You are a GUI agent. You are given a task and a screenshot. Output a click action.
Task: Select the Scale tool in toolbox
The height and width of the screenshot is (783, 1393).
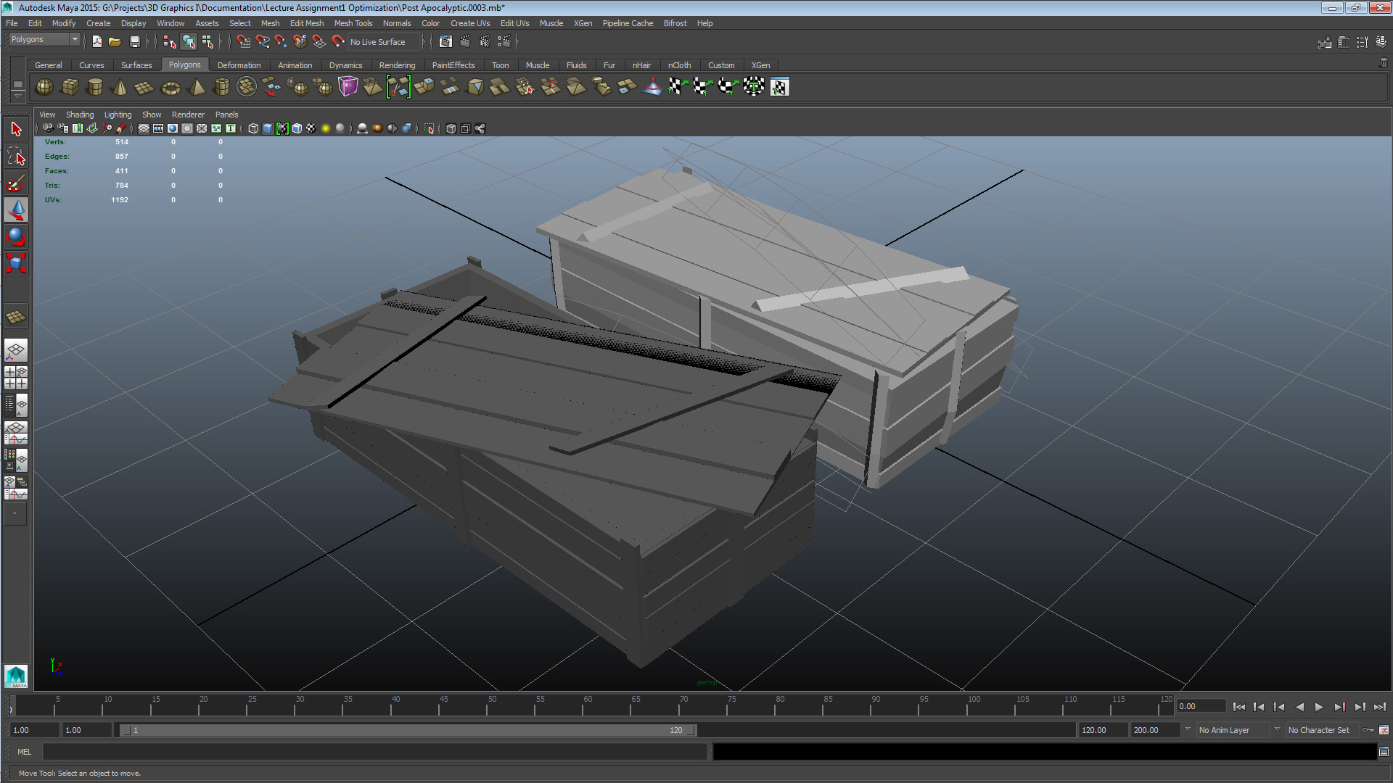[x=16, y=263]
